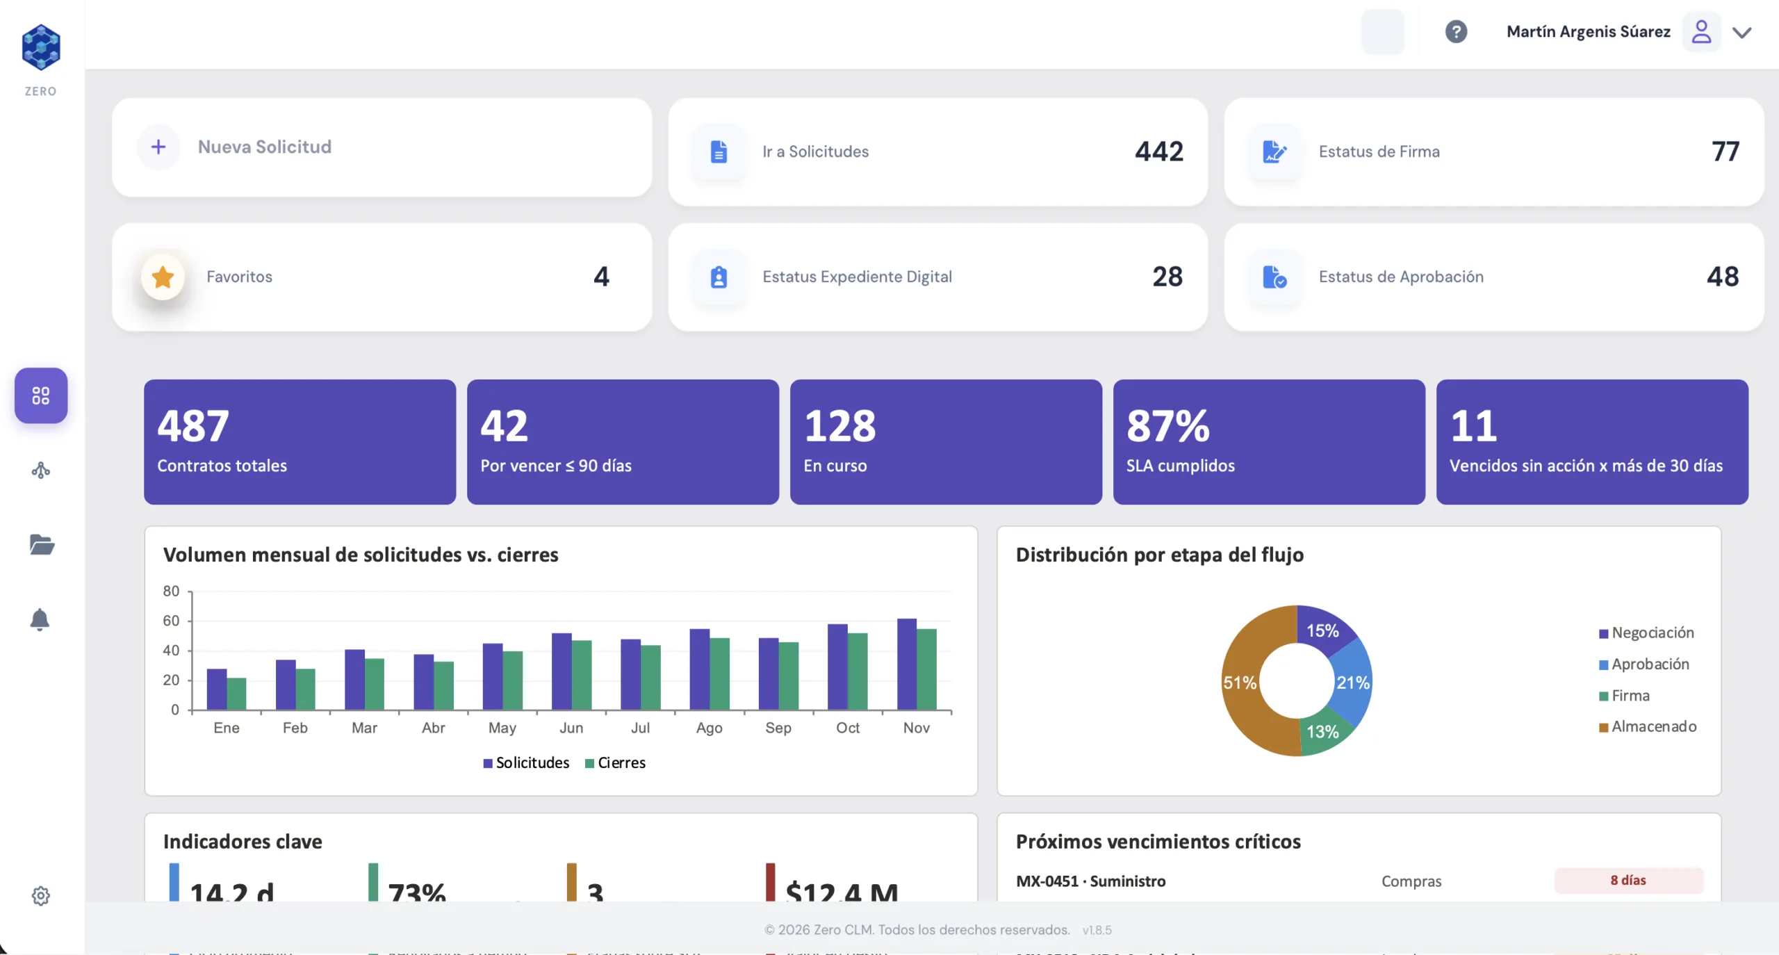Click the Próximos vencimientos críticos heading
Image resolution: width=1779 pixels, height=955 pixels.
(1158, 842)
